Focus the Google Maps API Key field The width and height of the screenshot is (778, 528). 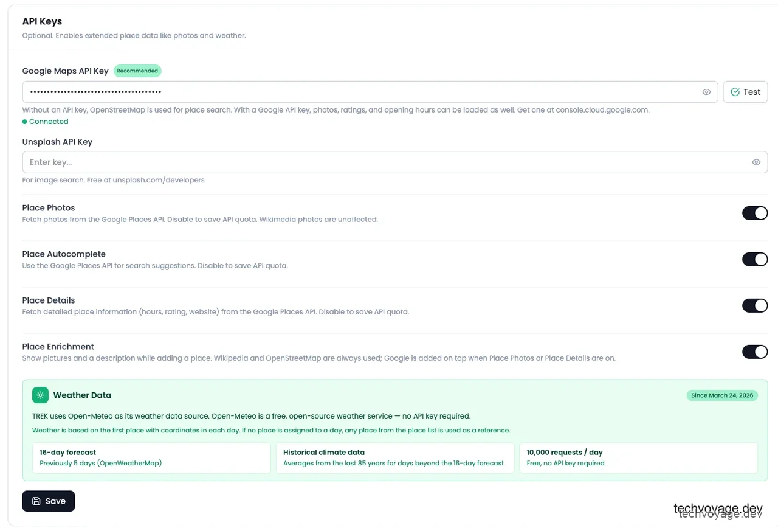370,92
